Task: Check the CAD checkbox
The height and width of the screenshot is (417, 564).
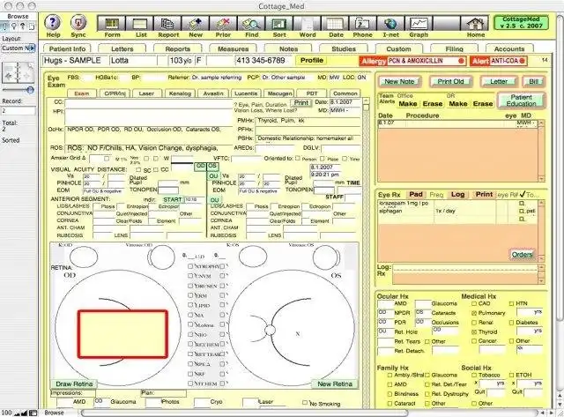Action: tap(474, 303)
